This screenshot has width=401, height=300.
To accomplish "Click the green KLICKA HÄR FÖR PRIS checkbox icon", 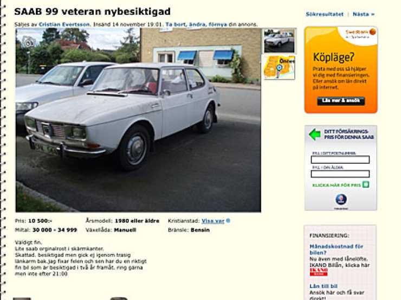I will [x=366, y=184].
